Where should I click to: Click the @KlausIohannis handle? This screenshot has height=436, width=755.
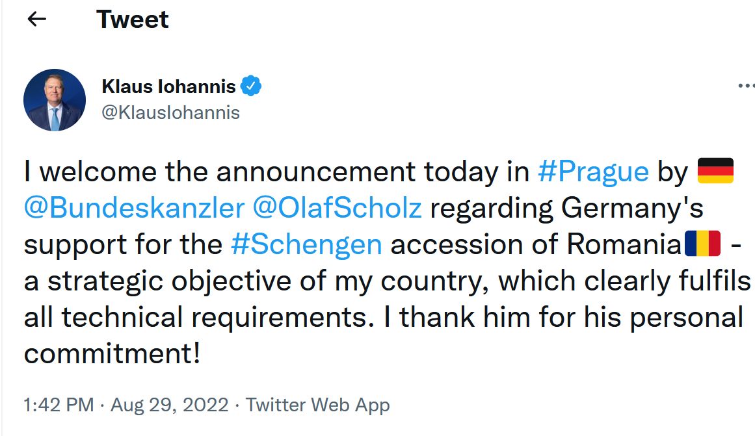point(170,112)
